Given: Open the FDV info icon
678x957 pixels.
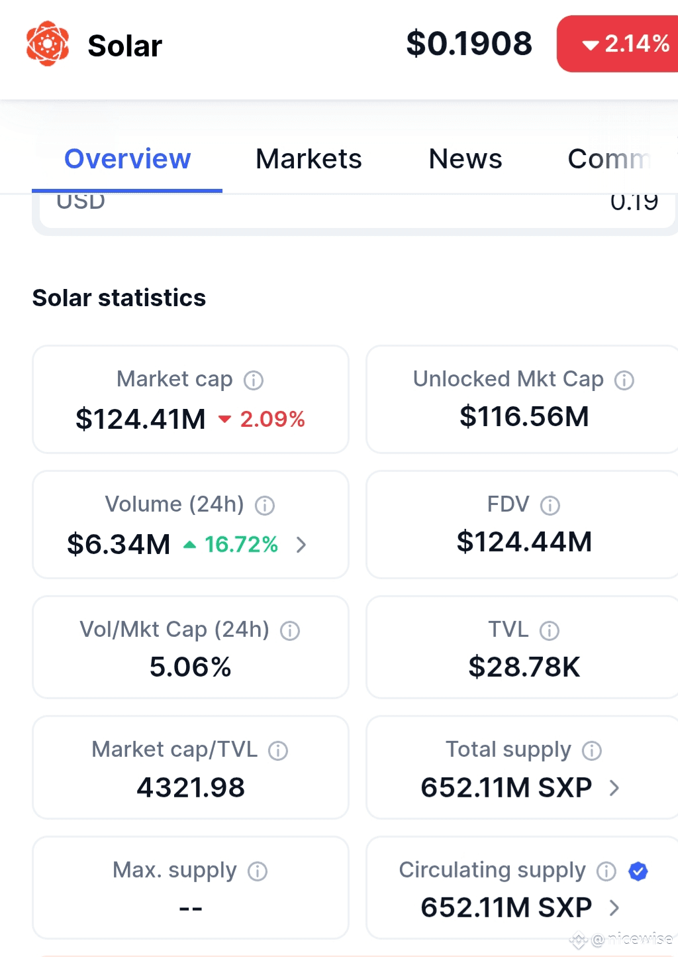Looking at the screenshot, I should (550, 506).
